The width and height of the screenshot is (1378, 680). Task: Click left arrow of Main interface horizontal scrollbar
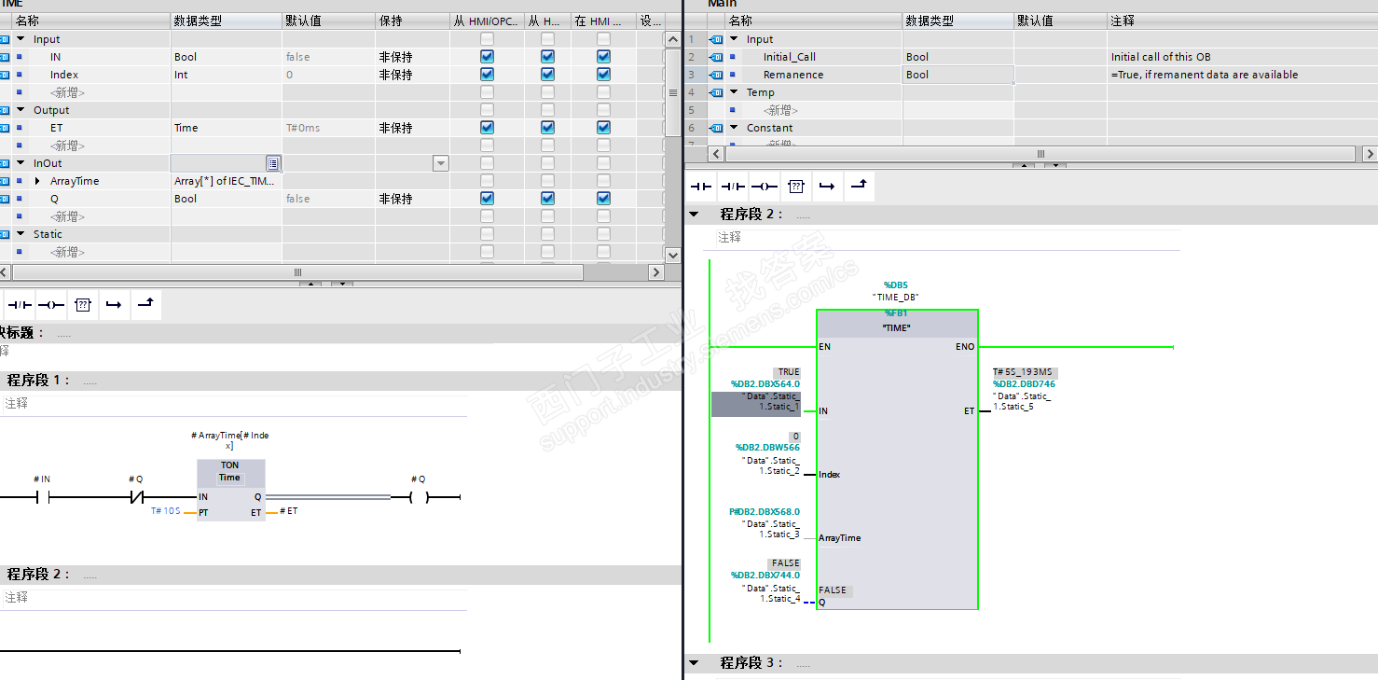(716, 154)
